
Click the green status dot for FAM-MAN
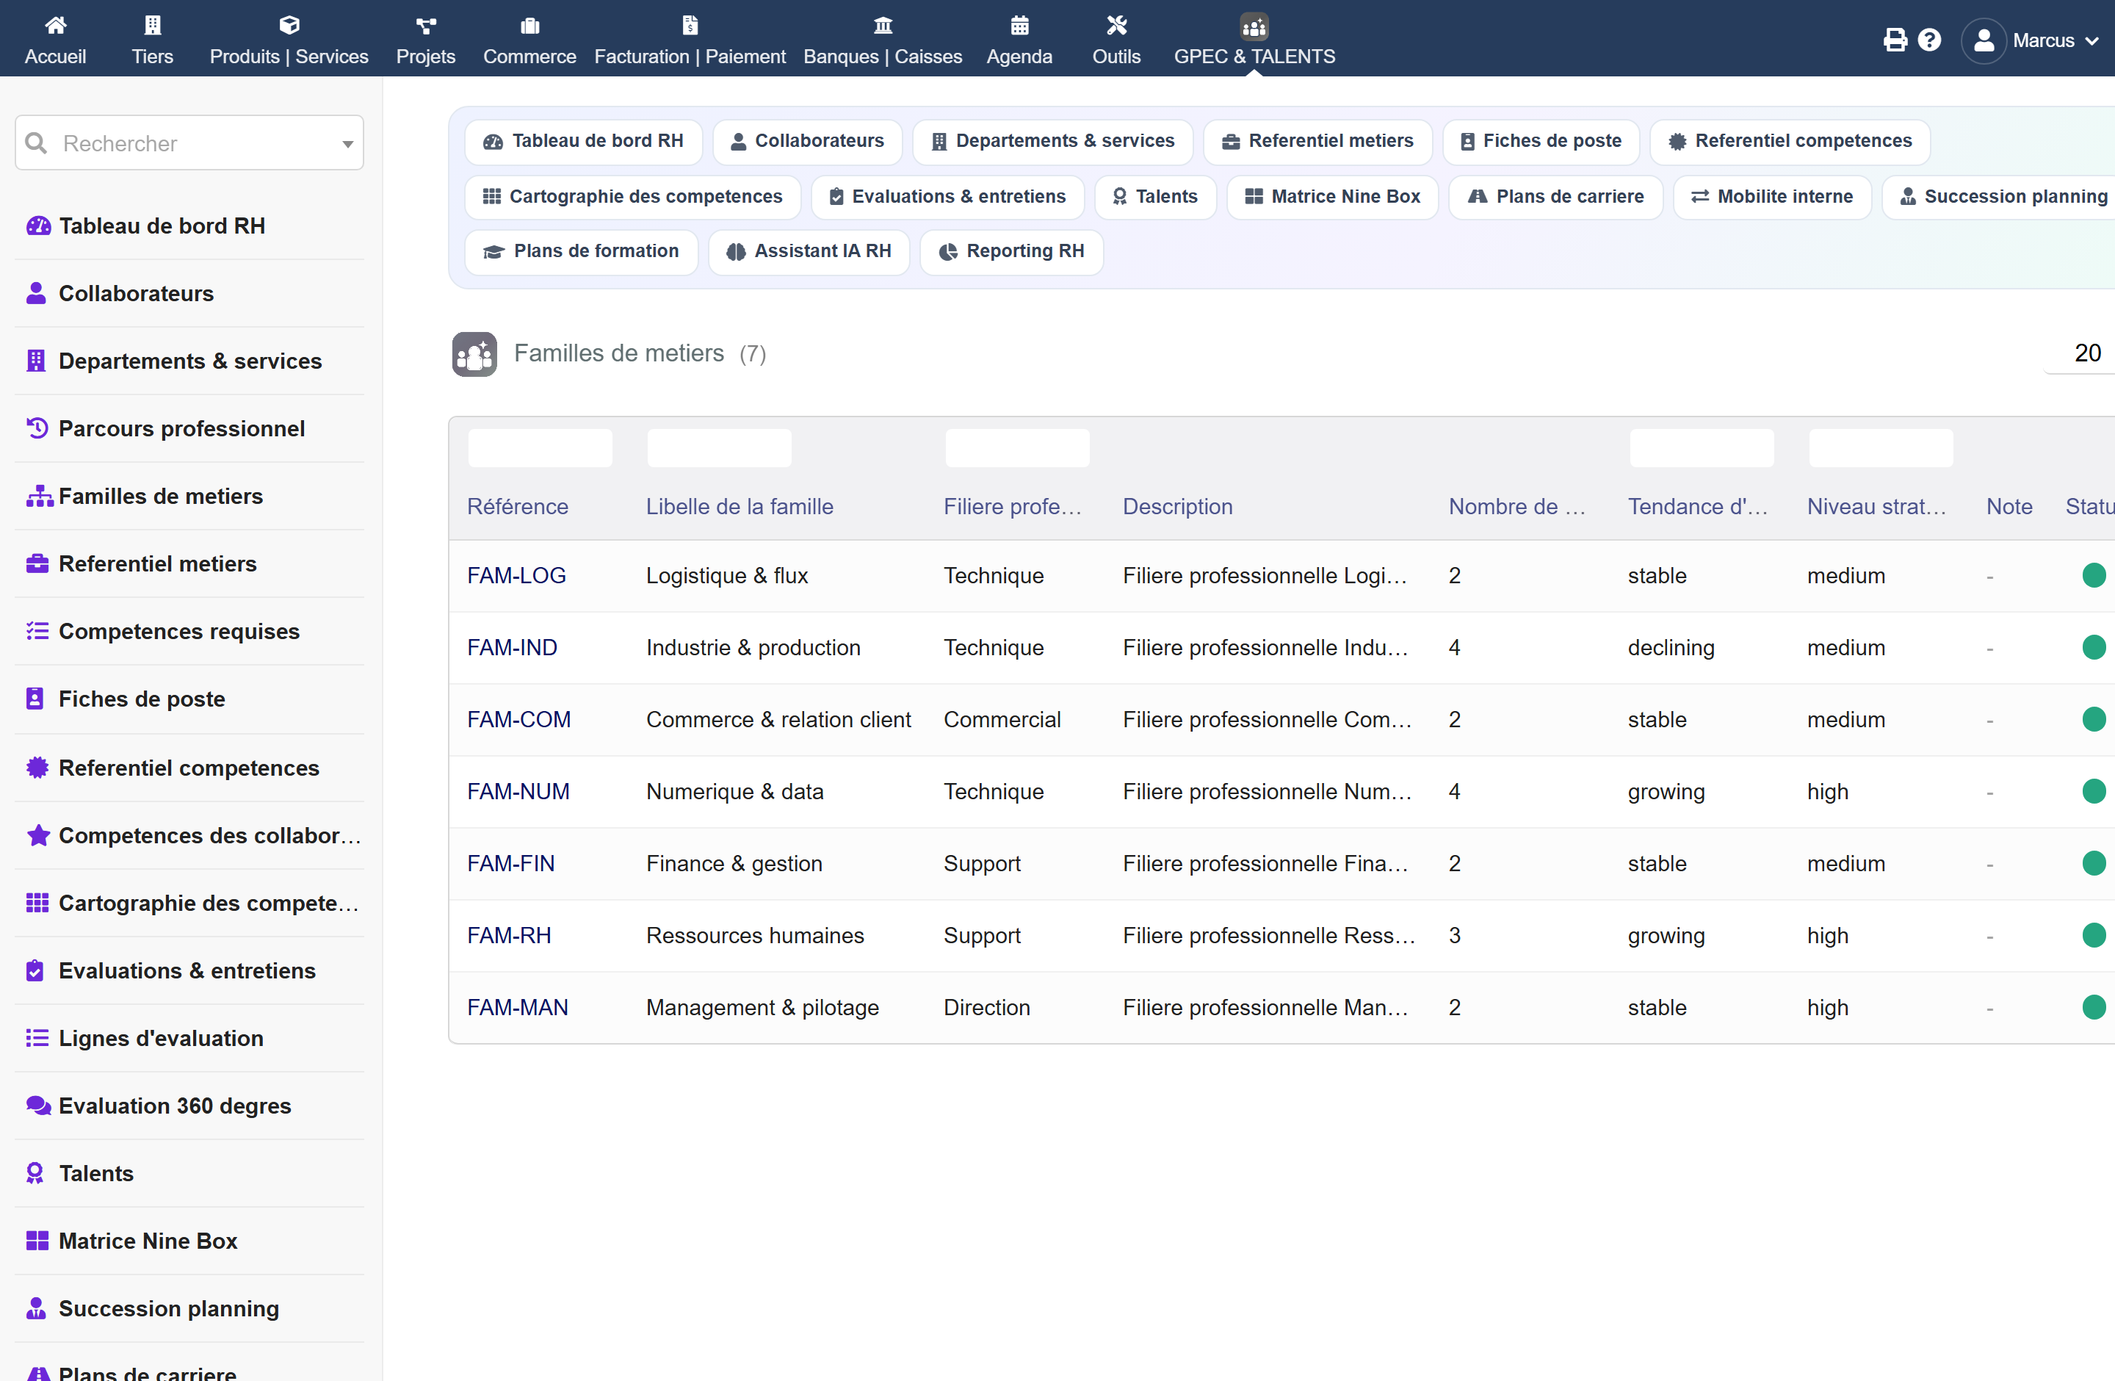pyautogui.click(x=2094, y=1007)
